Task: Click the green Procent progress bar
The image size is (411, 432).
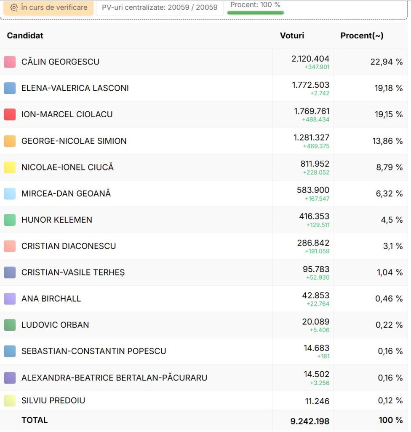Action: (x=255, y=13)
